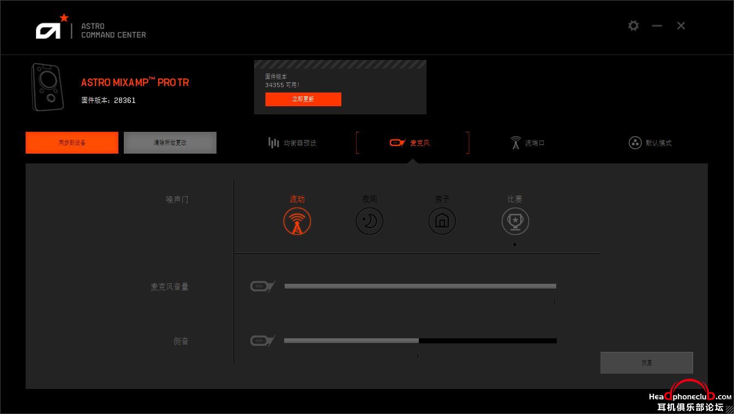Screen dimensions: 734x414
Task: Switch to the 均衡器预设 tab
Action: pos(292,143)
